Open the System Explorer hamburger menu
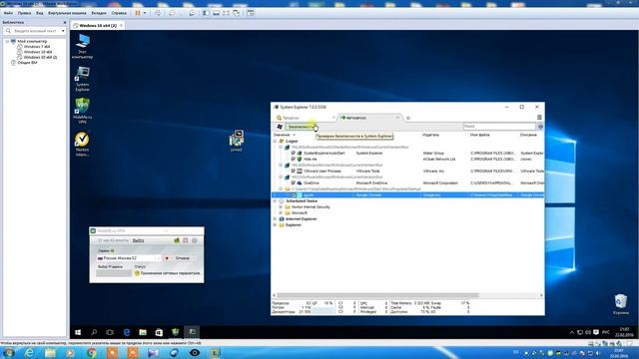639x359 pixels. pyautogui.click(x=539, y=118)
